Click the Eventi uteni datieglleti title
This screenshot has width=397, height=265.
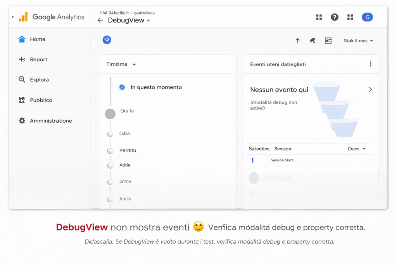pos(278,64)
